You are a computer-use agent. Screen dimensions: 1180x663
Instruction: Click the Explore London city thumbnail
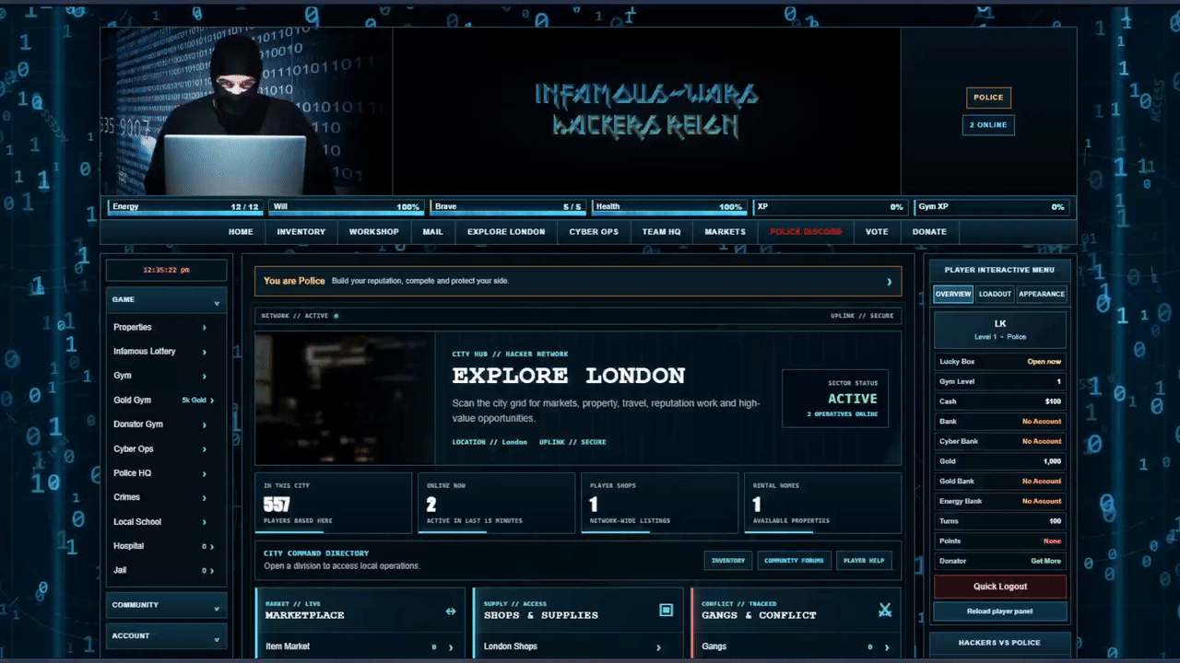click(x=345, y=399)
